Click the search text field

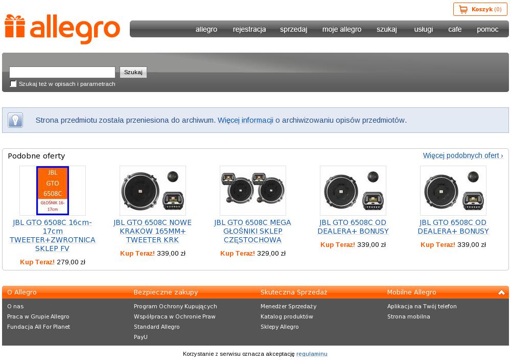(62, 72)
